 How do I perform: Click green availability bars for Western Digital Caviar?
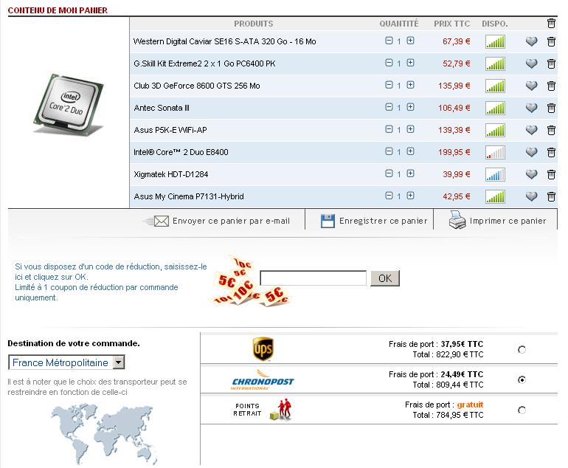click(495, 42)
